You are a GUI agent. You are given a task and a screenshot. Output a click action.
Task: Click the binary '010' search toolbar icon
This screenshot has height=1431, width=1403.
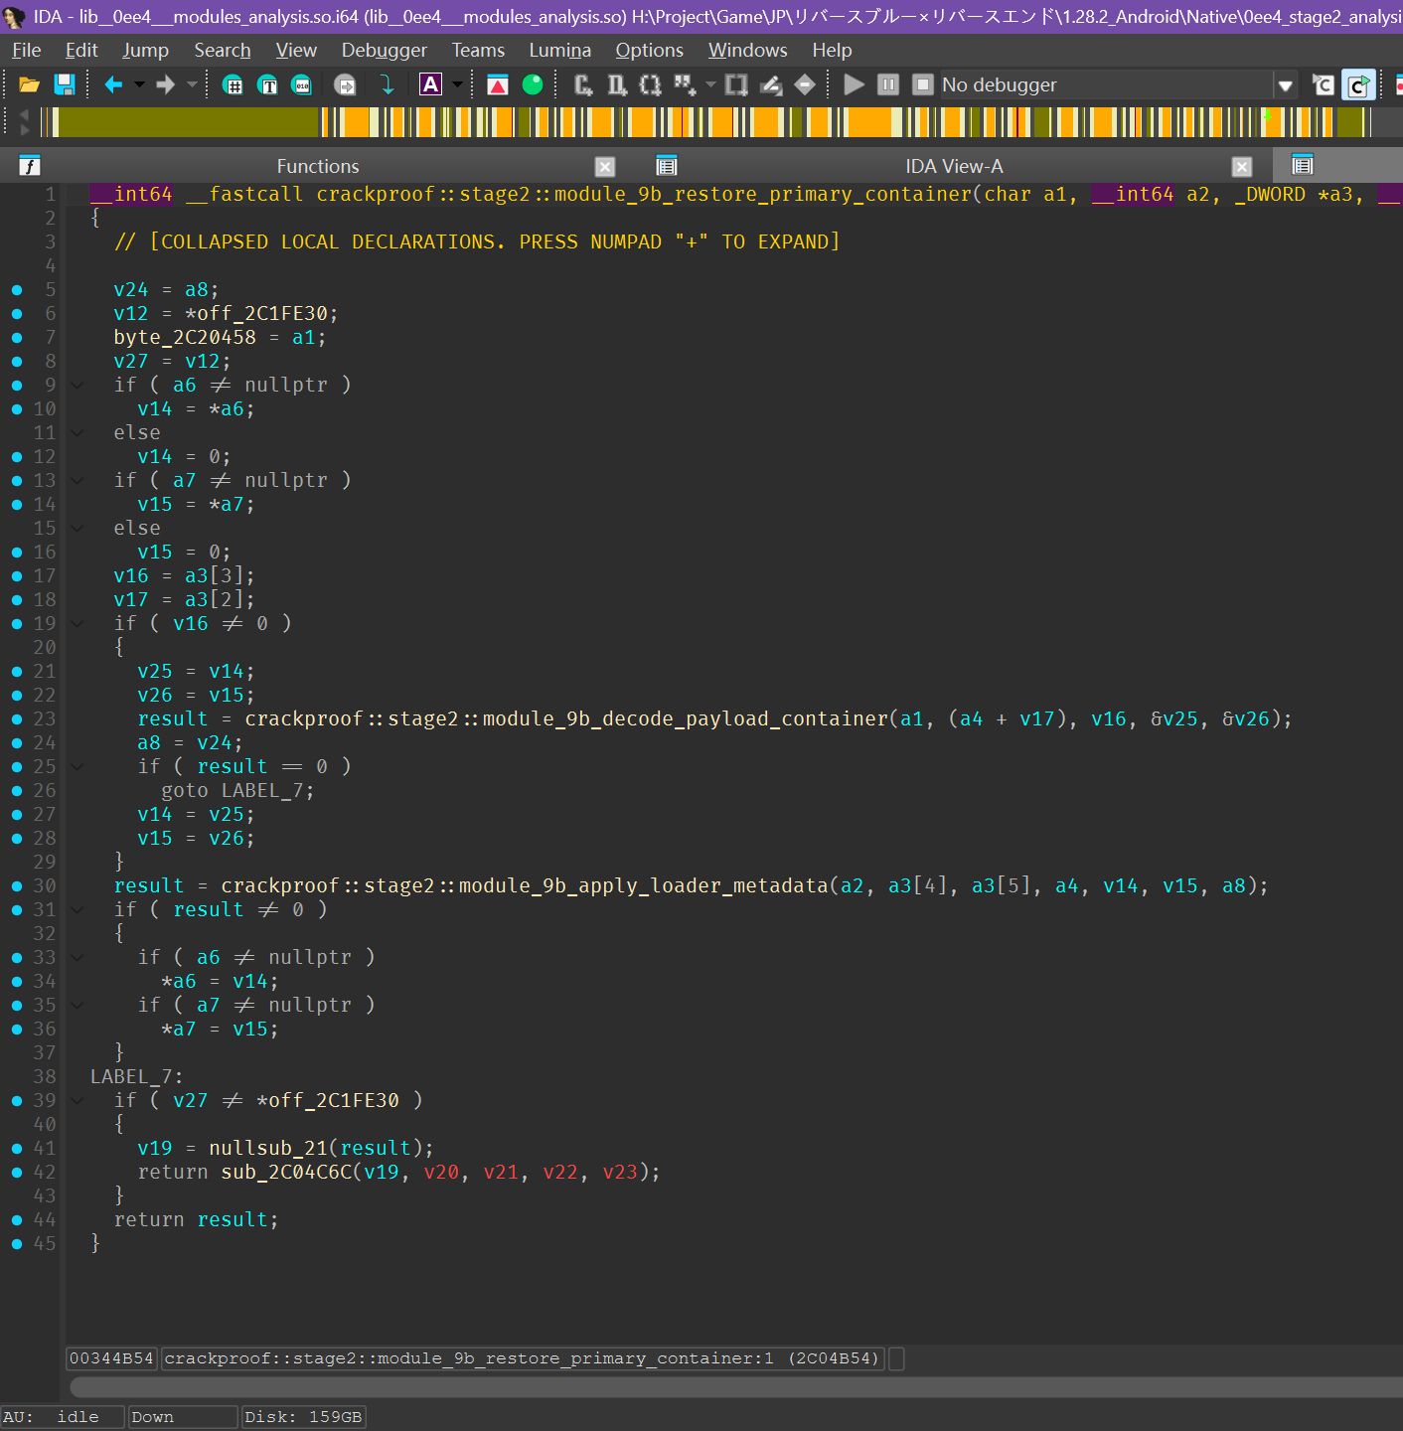pyautogui.click(x=301, y=85)
